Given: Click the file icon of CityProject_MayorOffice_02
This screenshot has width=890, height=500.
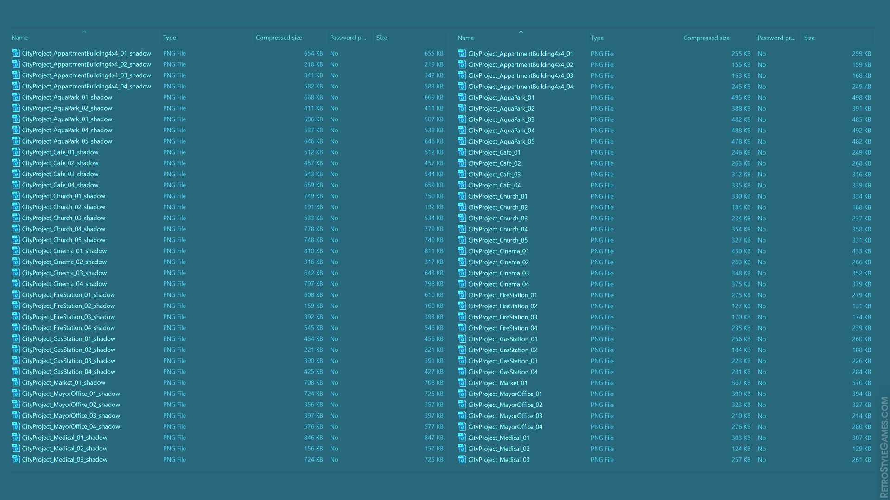Looking at the screenshot, I should [462, 405].
